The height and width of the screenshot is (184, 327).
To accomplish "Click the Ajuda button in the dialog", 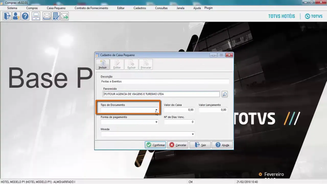I will tap(222, 145).
